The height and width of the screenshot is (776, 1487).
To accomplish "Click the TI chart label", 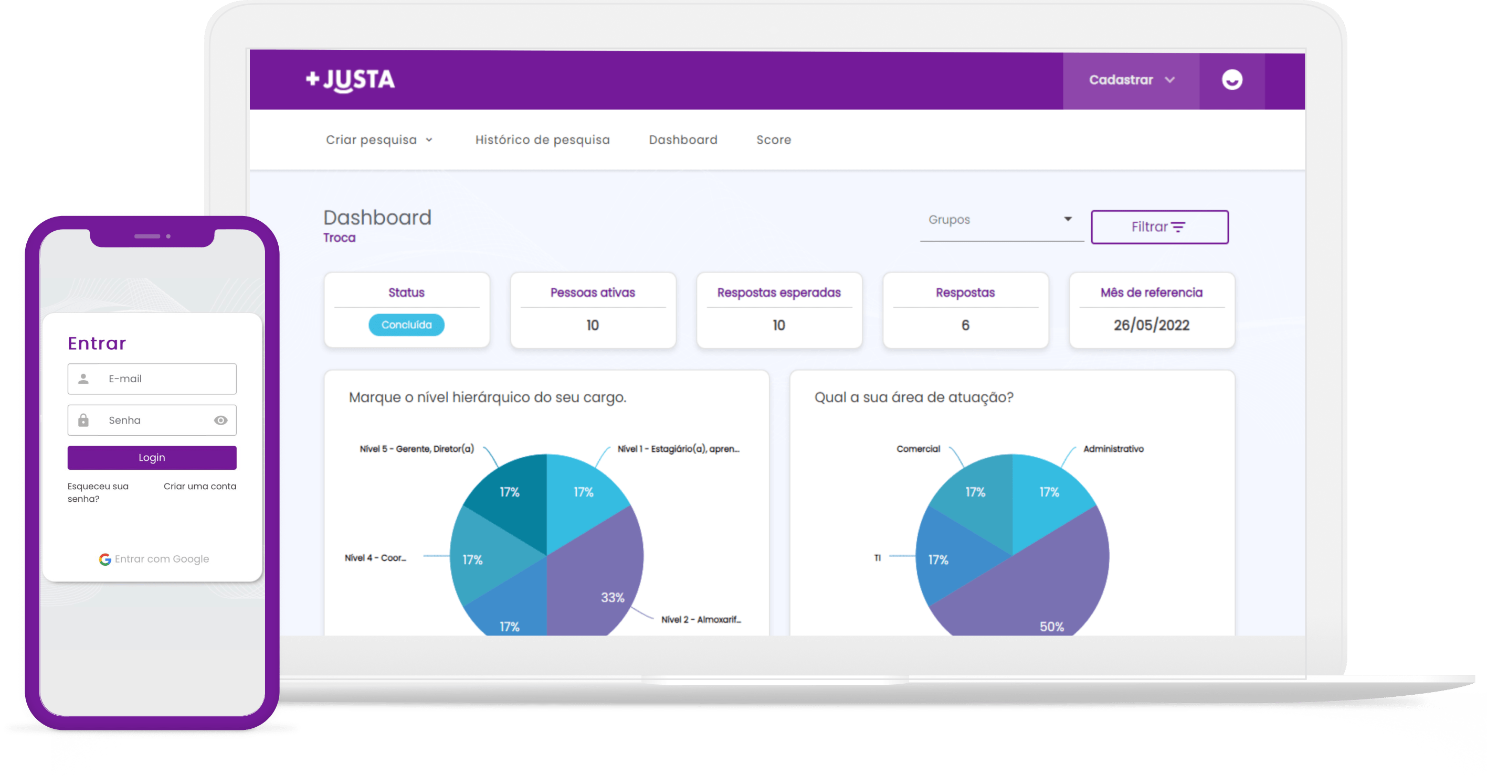I will 878,558.
